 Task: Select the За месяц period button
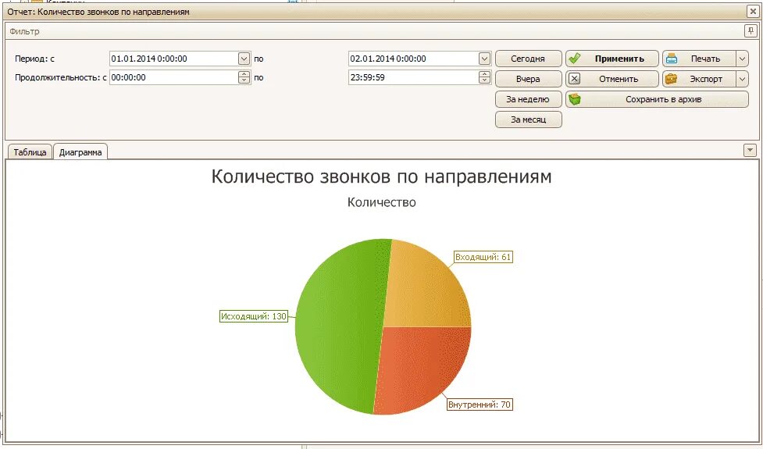click(x=529, y=119)
